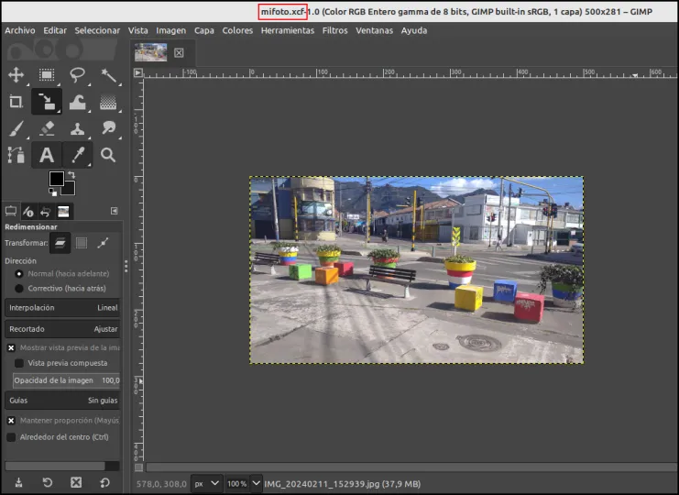This screenshot has width=679, height=495.
Task: Open the Filtros menu
Action: pos(334,31)
